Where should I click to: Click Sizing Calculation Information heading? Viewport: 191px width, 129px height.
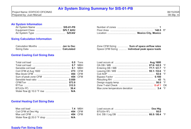[31, 39]
